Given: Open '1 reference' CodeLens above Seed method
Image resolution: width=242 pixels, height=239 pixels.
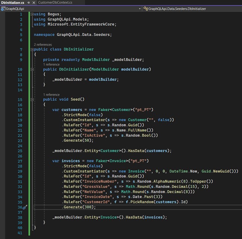Looking at the screenshot, I should pyautogui.click(x=51, y=95).
